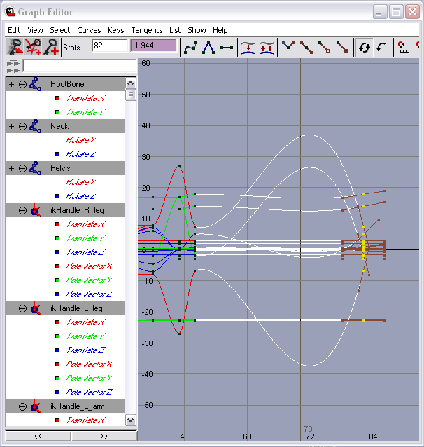The height and width of the screenshot is (447, 424).
Task: Collapse the RootBone node minus circle
Action: tap(22, 84)
